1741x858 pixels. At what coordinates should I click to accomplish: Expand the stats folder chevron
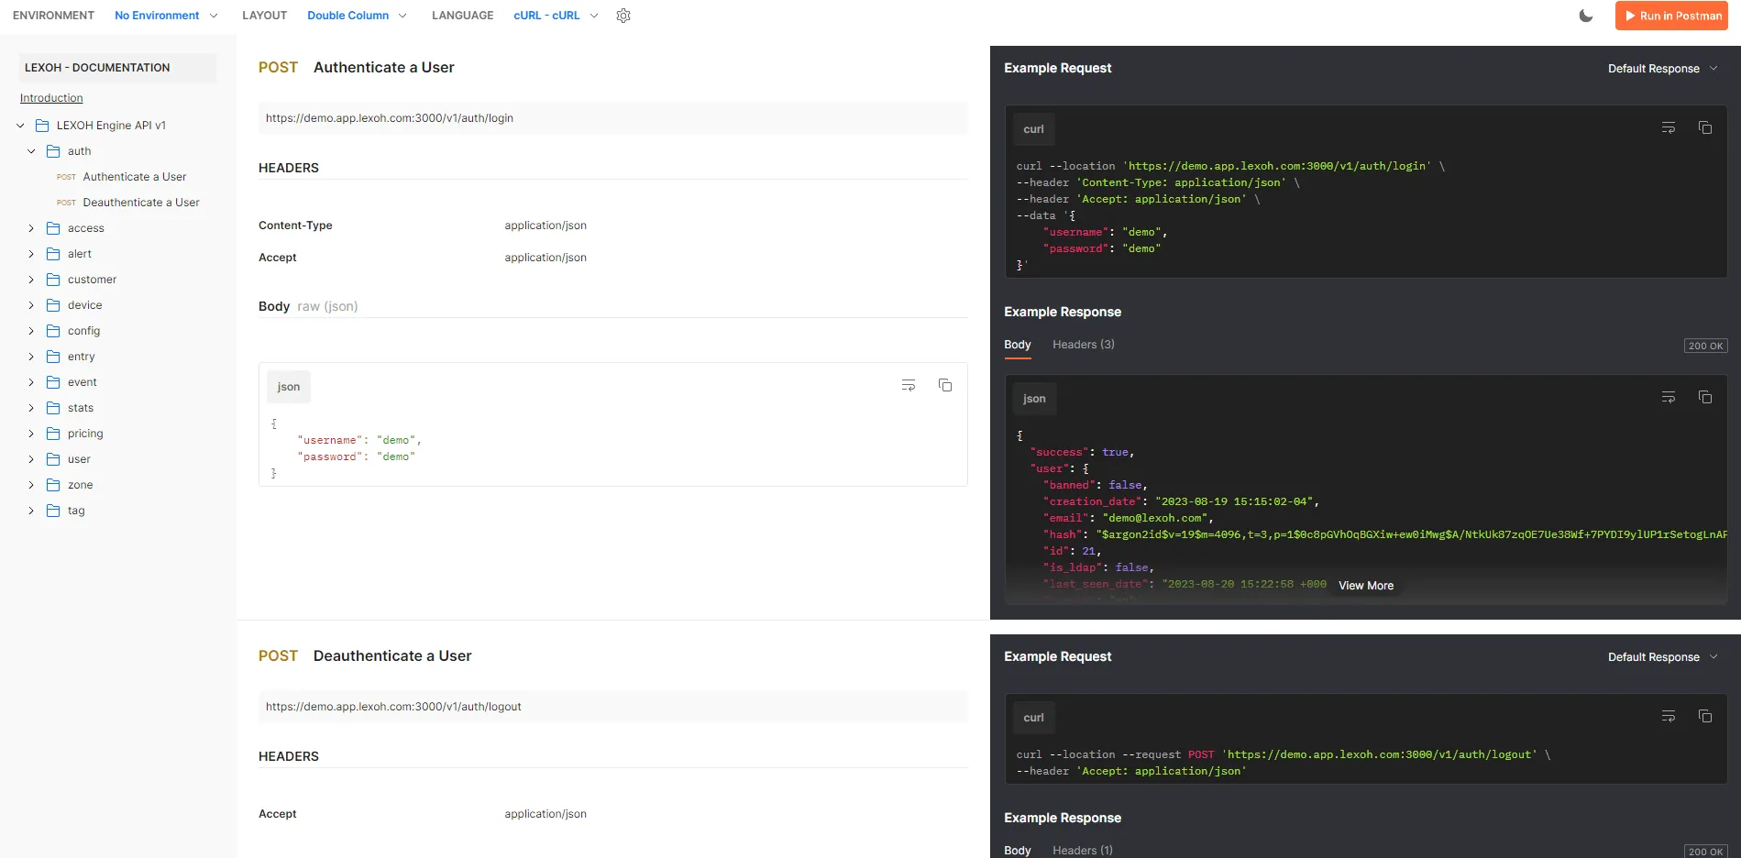[x=31, y=408]
